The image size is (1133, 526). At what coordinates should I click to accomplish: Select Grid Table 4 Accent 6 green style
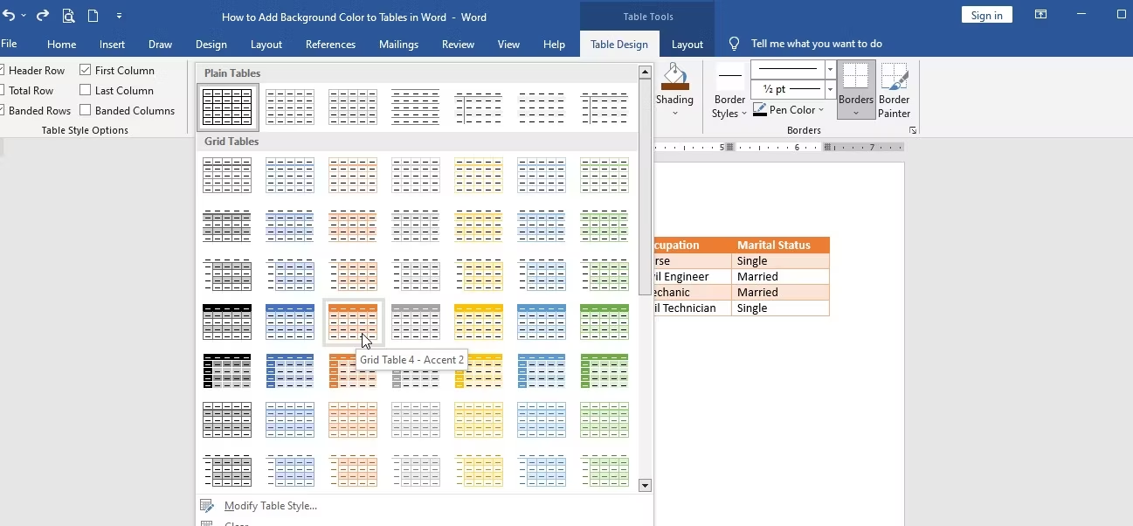(604, 322)
